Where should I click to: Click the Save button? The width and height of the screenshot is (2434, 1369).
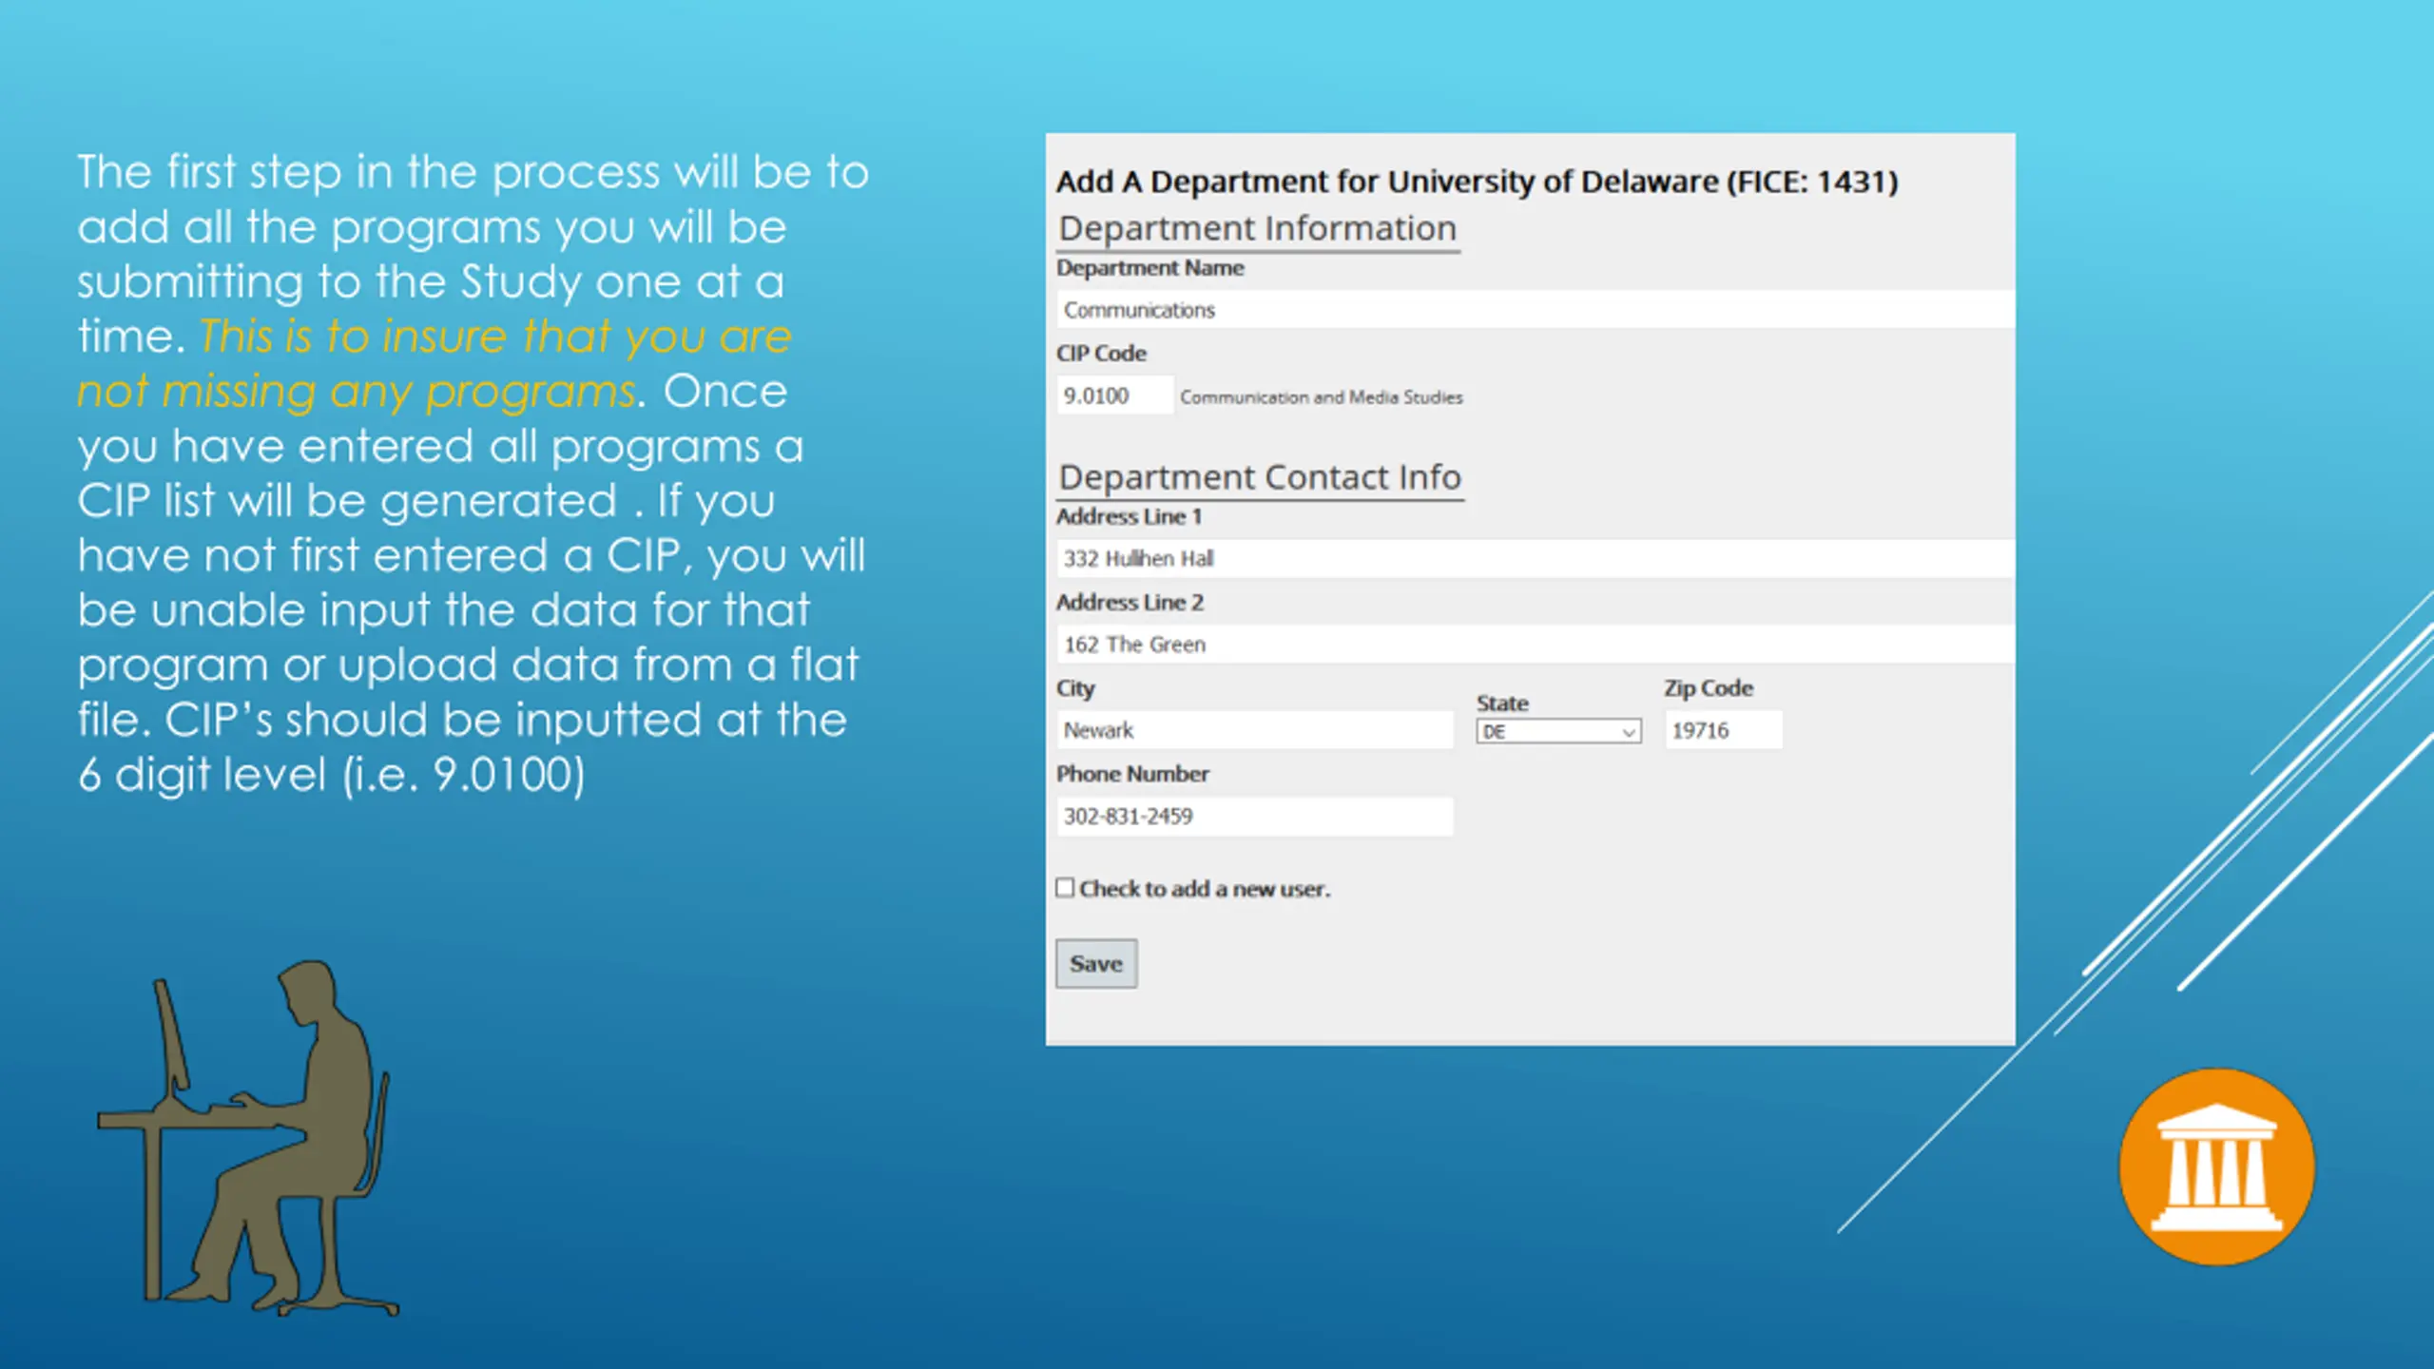point(1096,963)
